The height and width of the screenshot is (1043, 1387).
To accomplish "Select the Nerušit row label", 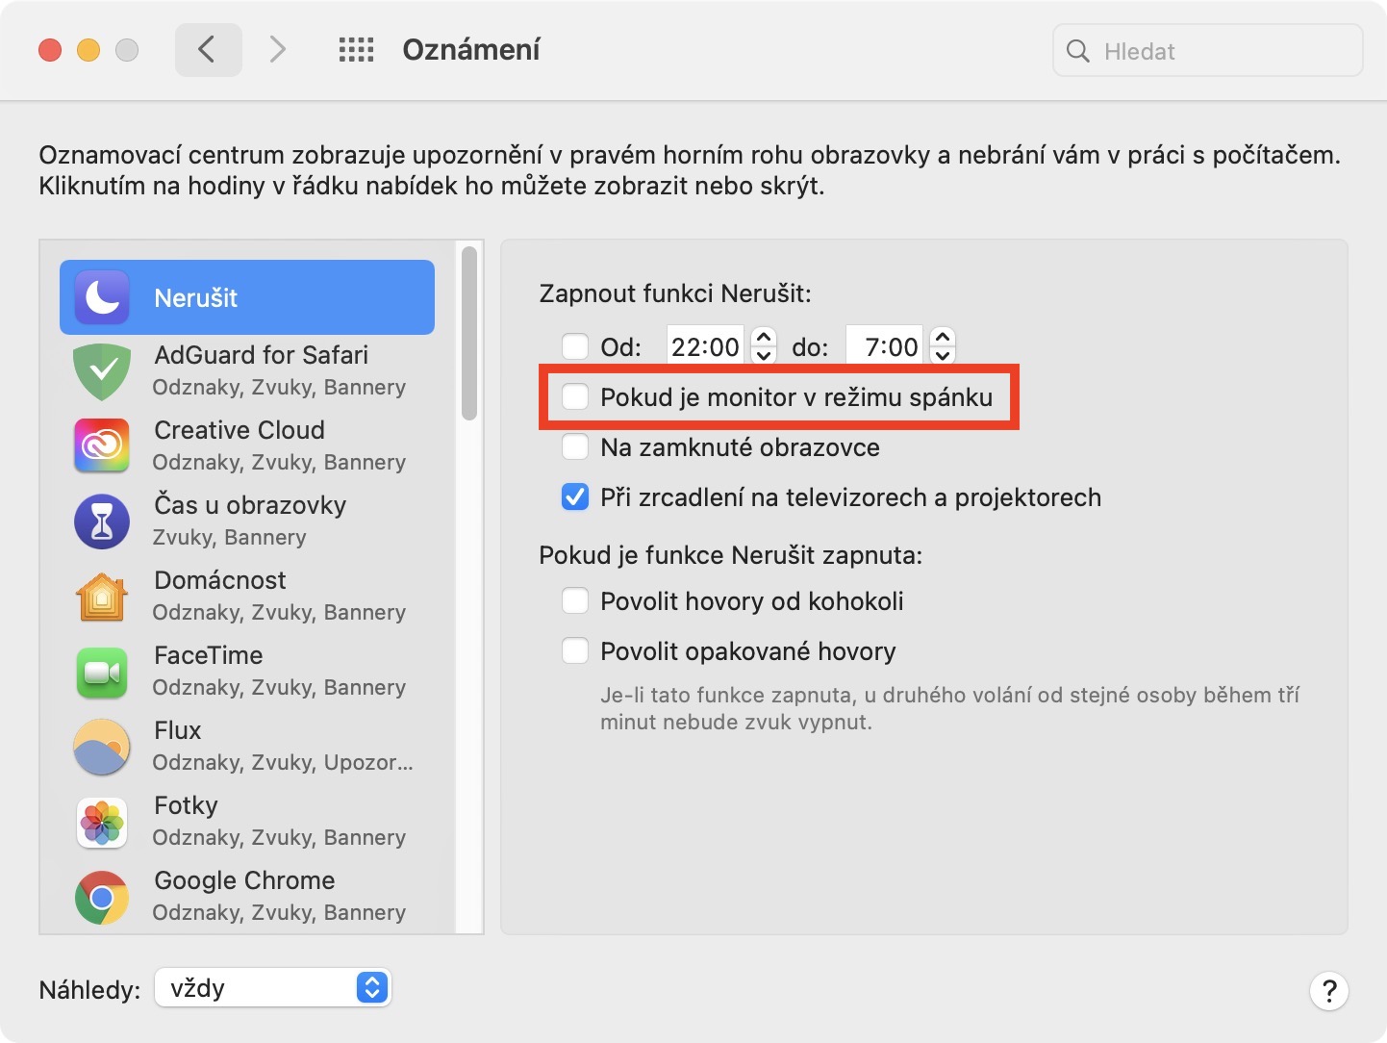I will pyautogui.click(x=196, y=297).
